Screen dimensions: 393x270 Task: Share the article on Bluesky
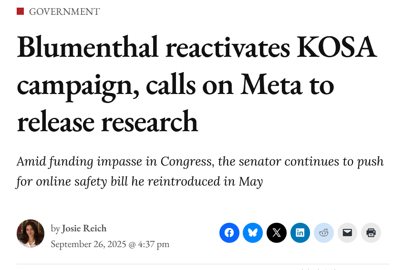click(x=253, y=233)
